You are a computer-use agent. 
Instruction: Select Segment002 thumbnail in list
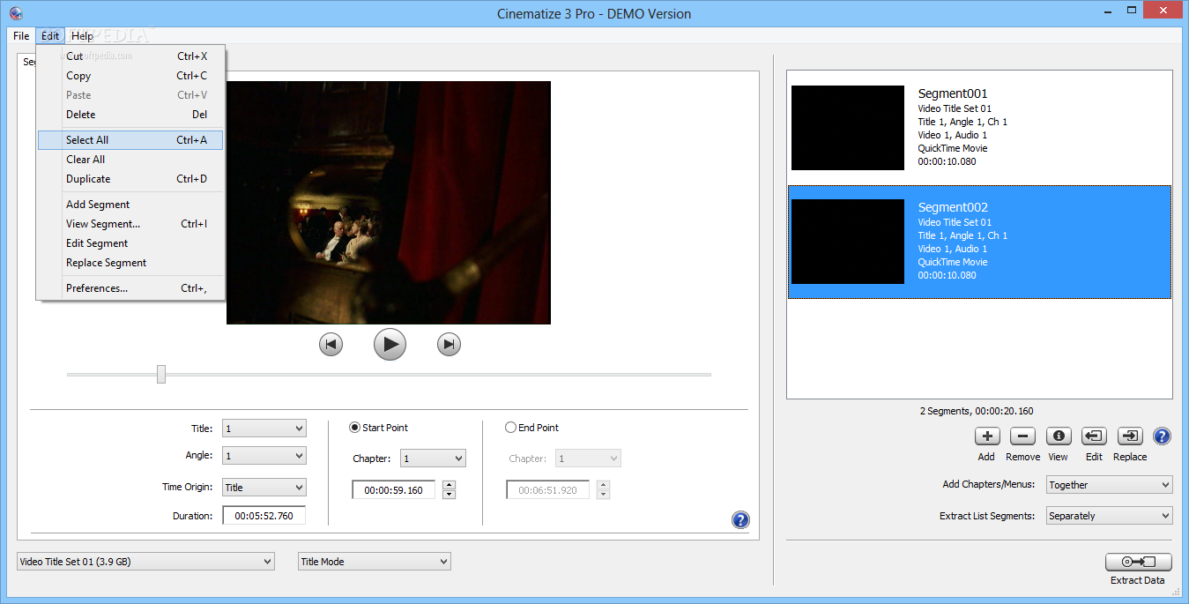[x=848, y=242]
